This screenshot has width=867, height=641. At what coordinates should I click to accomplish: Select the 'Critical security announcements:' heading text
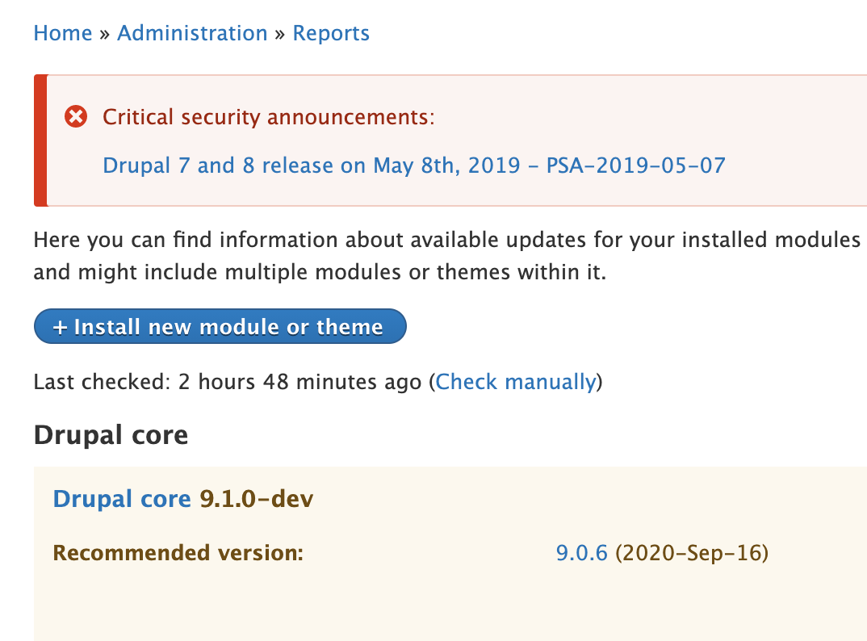(x=269, y=117)
